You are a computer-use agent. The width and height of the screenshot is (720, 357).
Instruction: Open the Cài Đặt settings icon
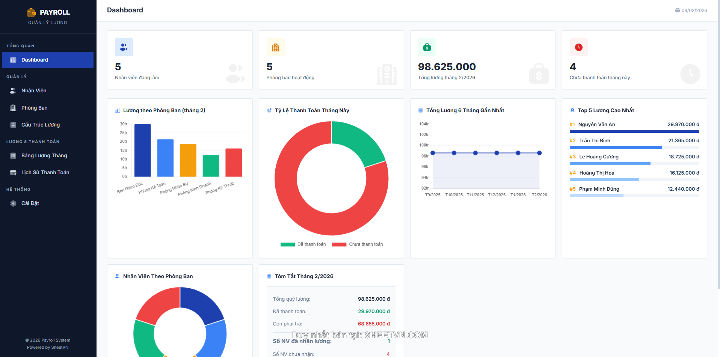point(13,203)
